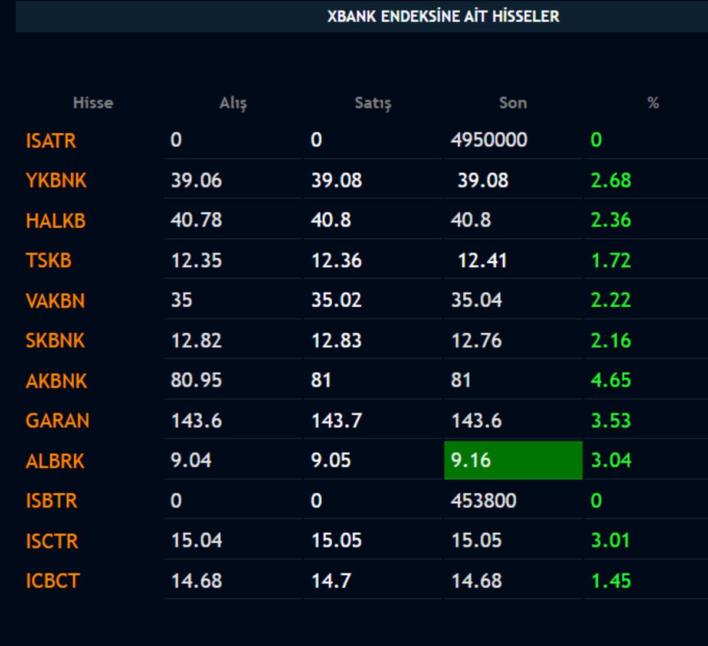Open the AKBNK ticker link
Image resolution: width=708 pixels, height=646 pixels.
pyautogui.click(x=56, y=381)
